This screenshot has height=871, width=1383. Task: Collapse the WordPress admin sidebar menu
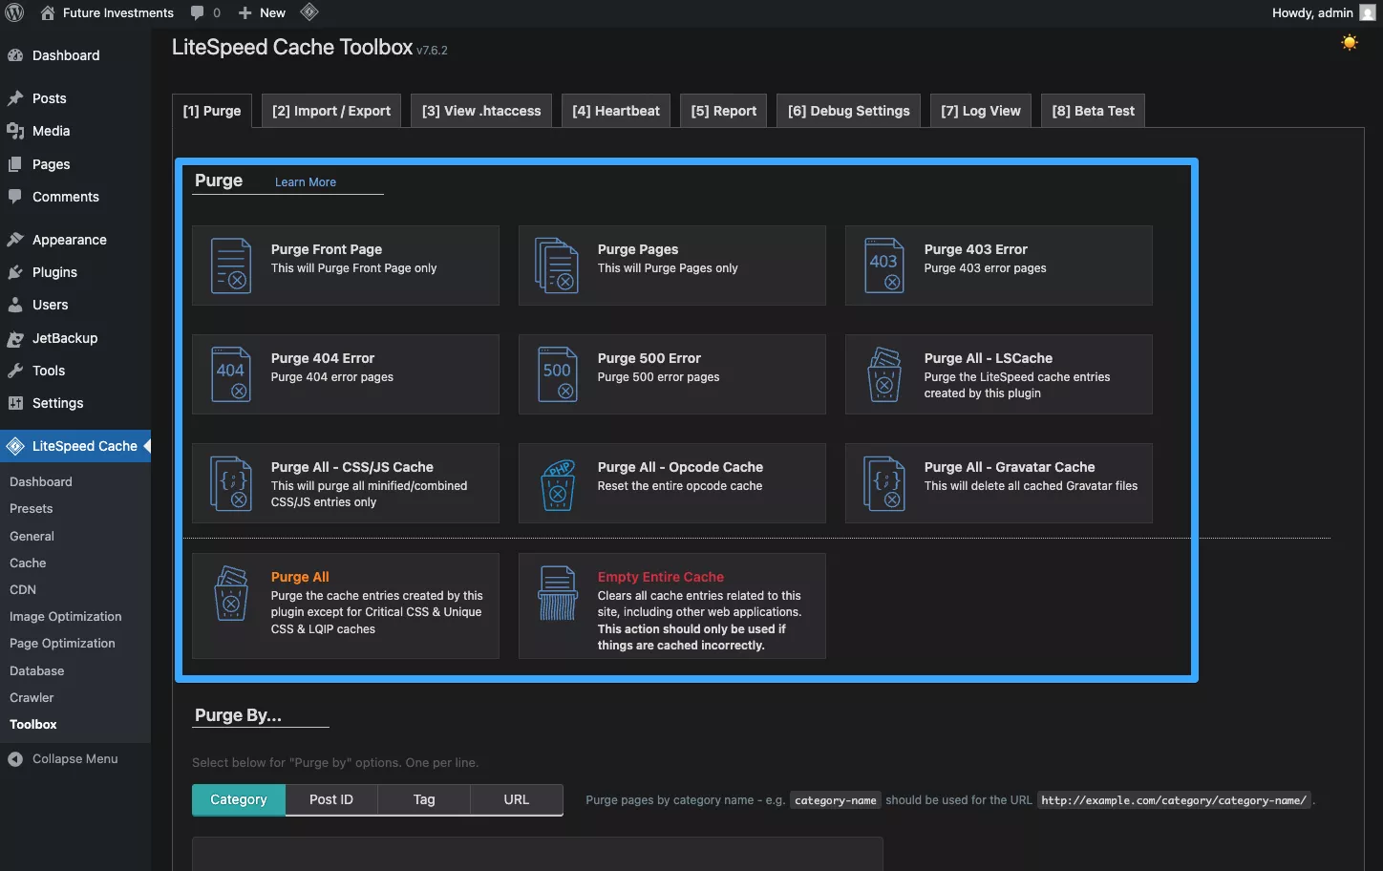(x=74, y=759)
